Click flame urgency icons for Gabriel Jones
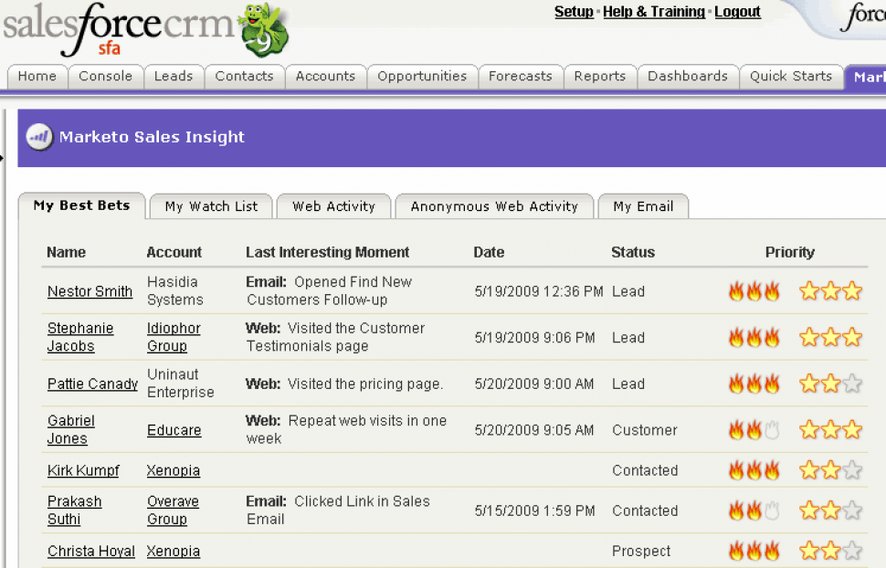This screenshot has width=886, height=568. tap(754, 431)
